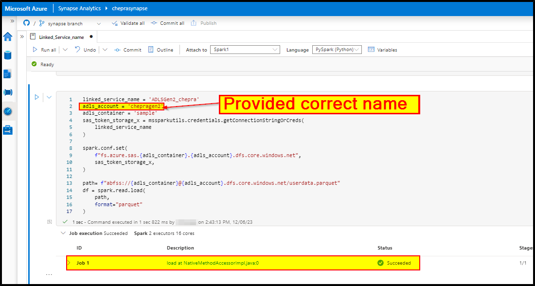Click the Ready status indicator
The image size is (535, 286).
point(43,64)
